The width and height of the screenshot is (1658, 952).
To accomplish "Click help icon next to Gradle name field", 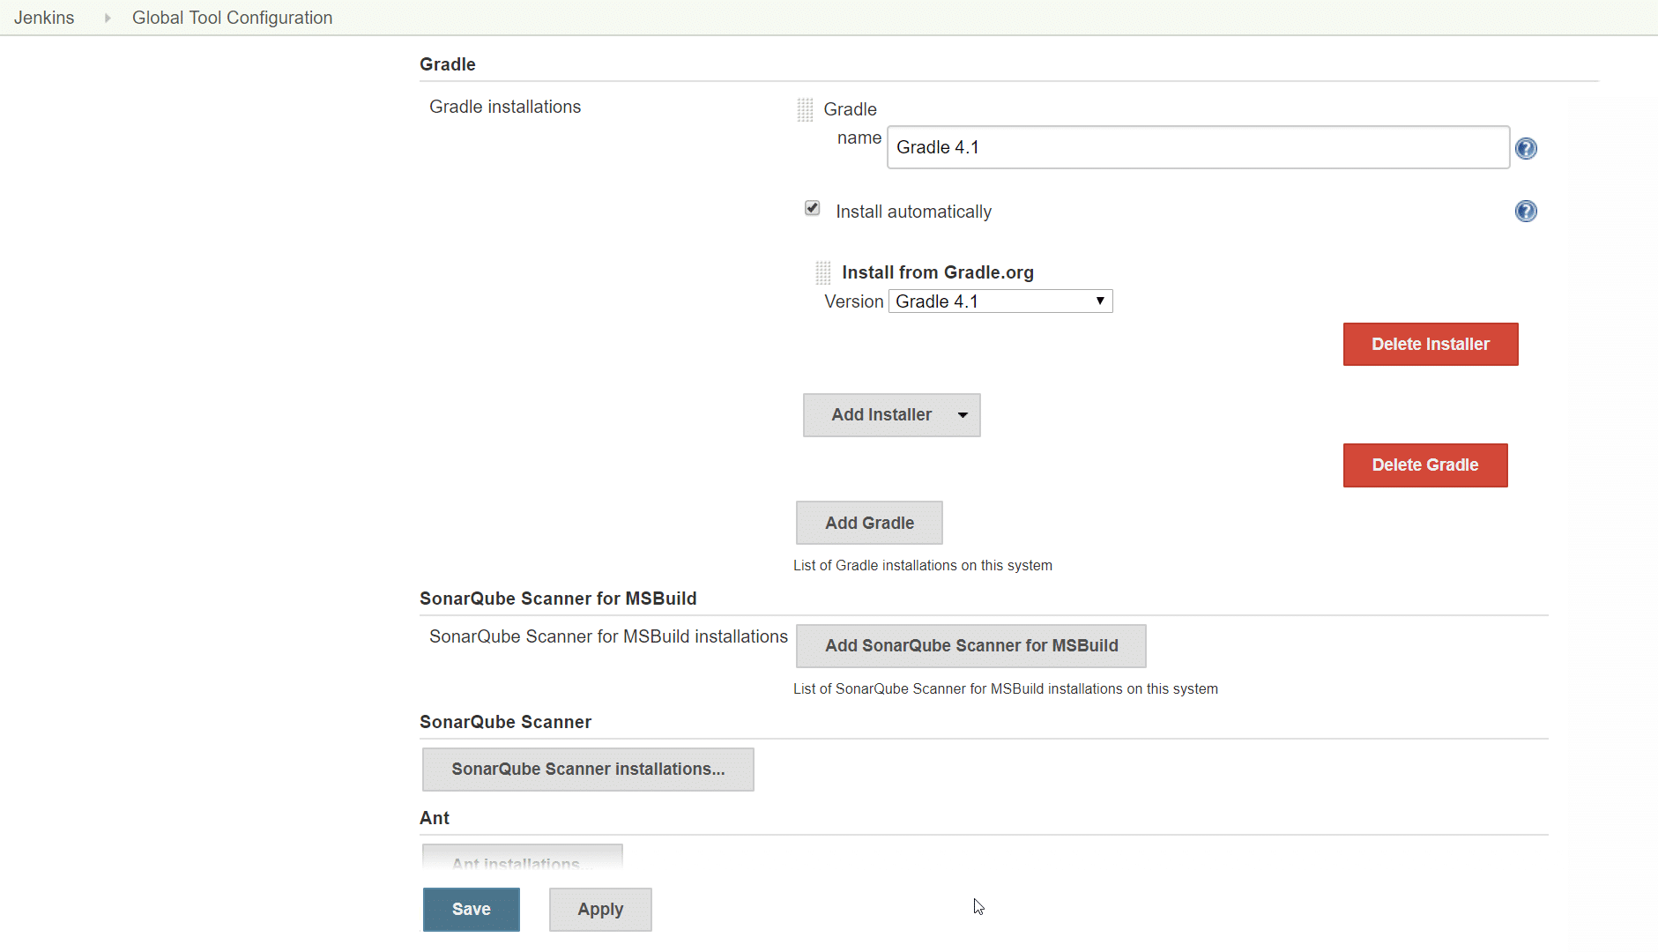I will pos(1526,148).
